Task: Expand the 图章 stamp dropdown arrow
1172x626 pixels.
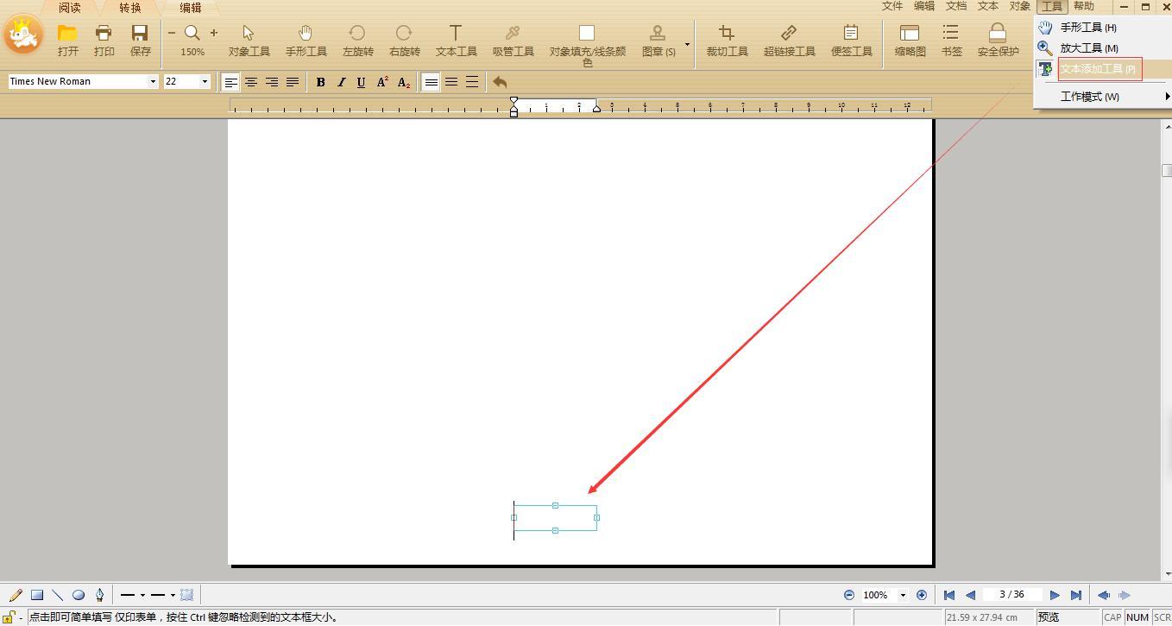Action: (x=687, y=44)
